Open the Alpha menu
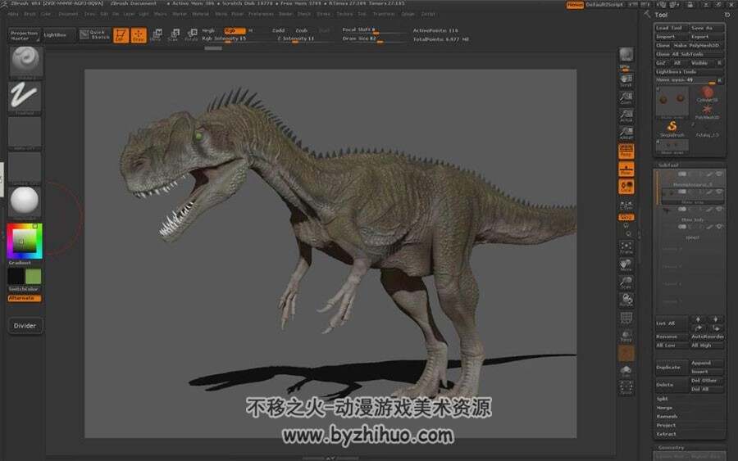The image size is (738, 461). [13, 14]
